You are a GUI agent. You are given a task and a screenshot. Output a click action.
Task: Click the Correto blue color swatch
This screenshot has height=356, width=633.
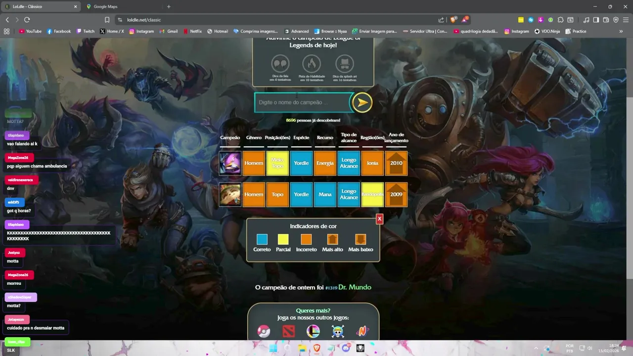(262, 240)
